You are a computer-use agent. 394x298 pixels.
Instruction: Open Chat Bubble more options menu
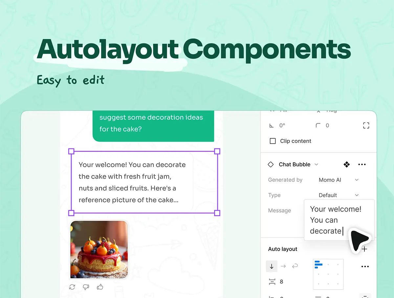pyautogui.click(x=362, y=165)
